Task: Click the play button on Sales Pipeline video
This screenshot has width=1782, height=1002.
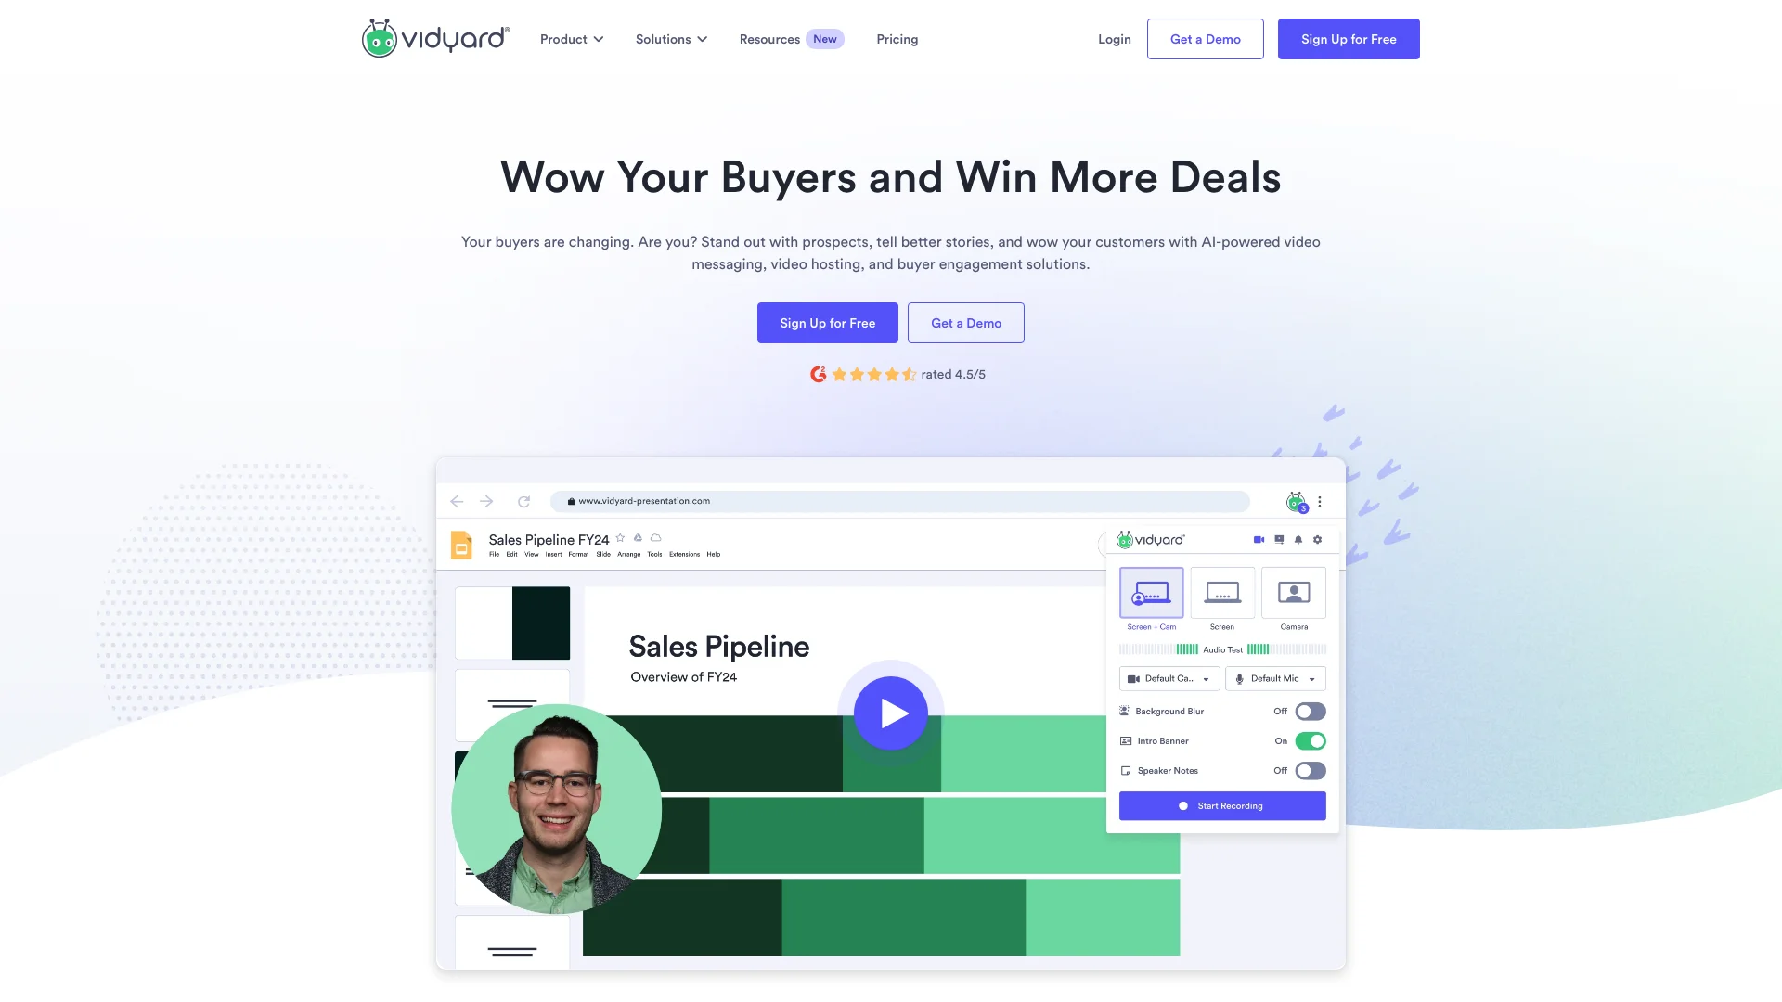Action: (891, 712)
